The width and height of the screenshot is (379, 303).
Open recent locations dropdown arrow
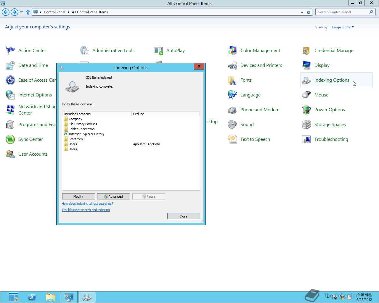21,12
